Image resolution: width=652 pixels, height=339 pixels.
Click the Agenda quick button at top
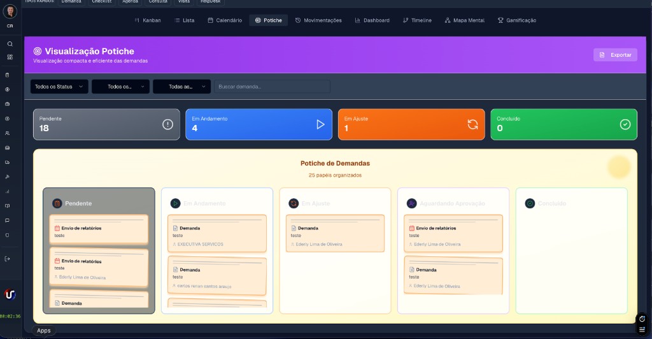130,2
